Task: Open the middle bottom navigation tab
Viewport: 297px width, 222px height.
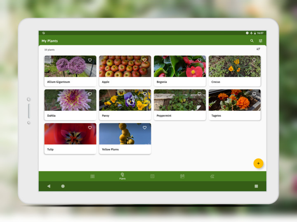Action: (152, 176)
